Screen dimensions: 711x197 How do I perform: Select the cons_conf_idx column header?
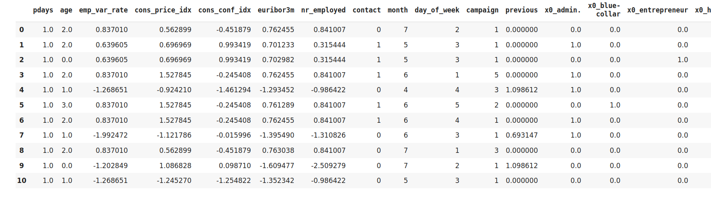[224, 10]
